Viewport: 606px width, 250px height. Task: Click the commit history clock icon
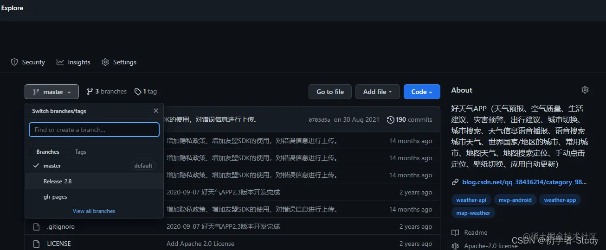click(x=390, y=119)
